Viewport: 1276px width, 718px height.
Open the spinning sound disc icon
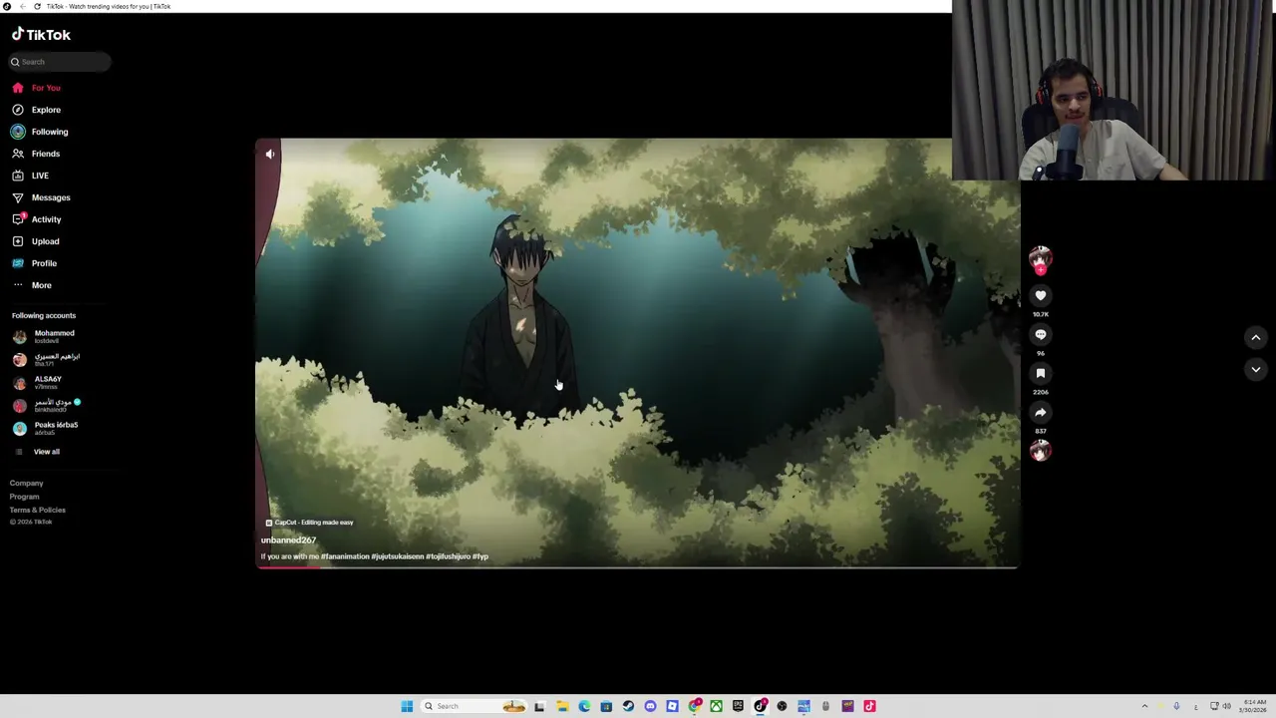[1040, 451]
